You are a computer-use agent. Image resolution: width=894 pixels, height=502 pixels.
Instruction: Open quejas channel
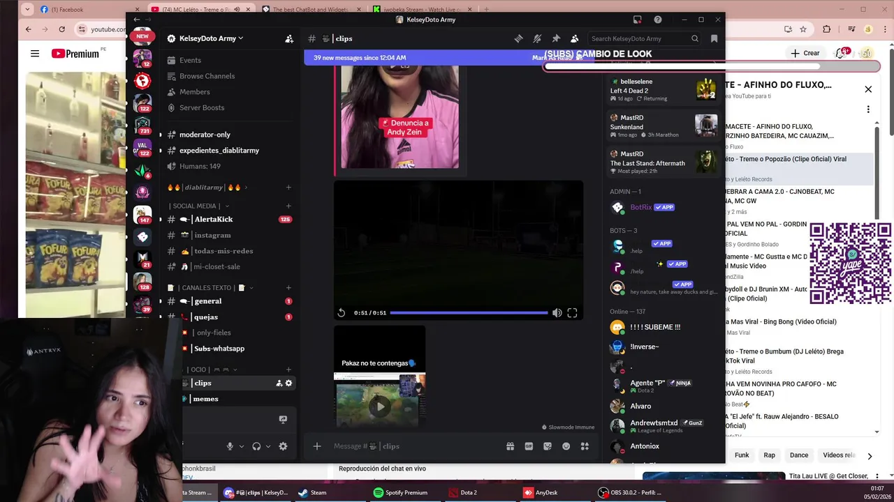click(206, 317)
